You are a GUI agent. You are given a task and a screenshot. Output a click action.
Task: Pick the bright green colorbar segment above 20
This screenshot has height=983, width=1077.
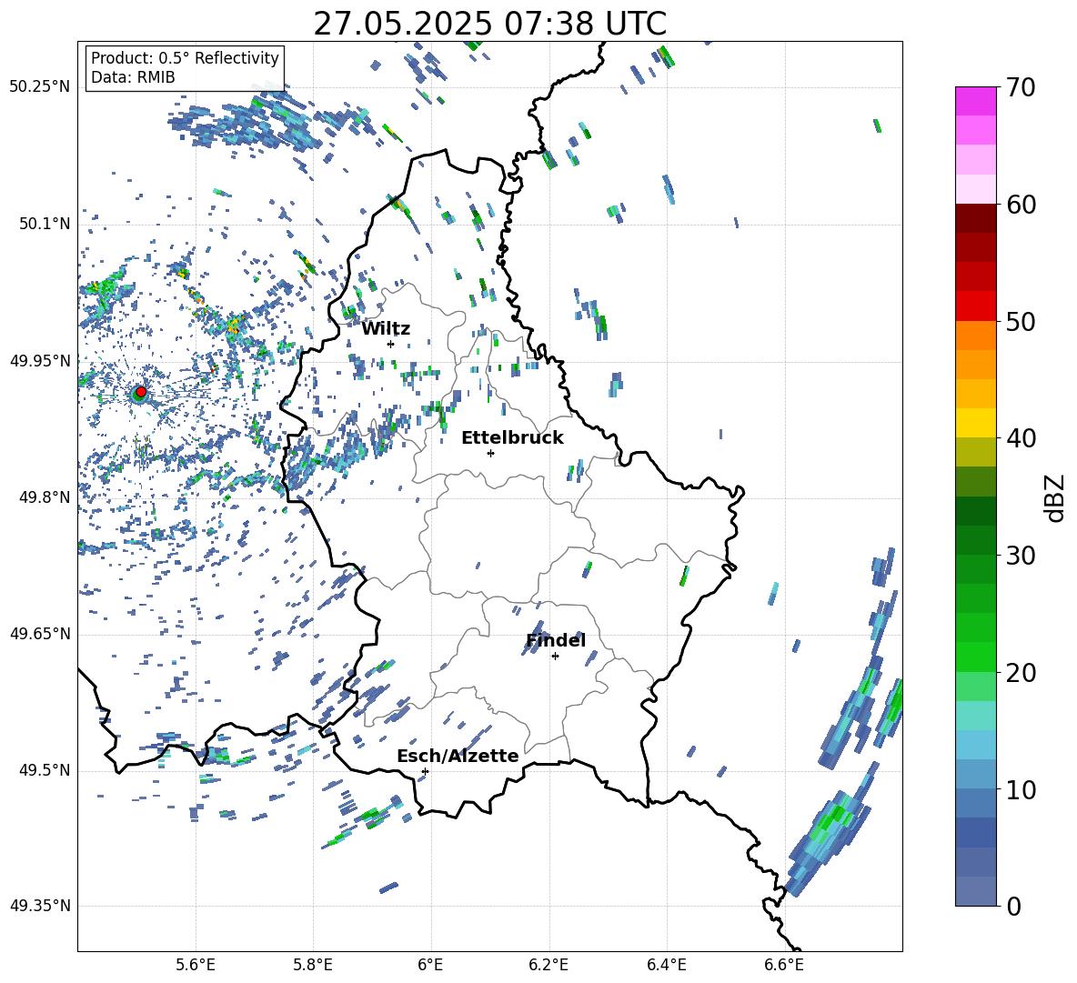(x=975, y=657)
